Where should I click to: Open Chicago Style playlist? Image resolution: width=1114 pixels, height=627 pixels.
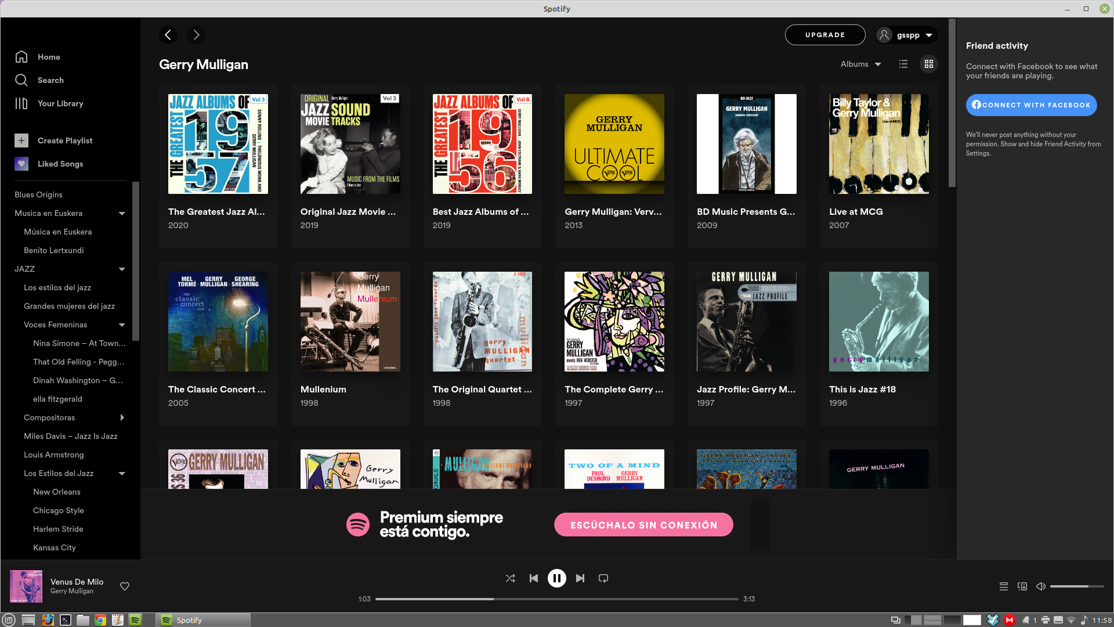click(x=59, y=510)
